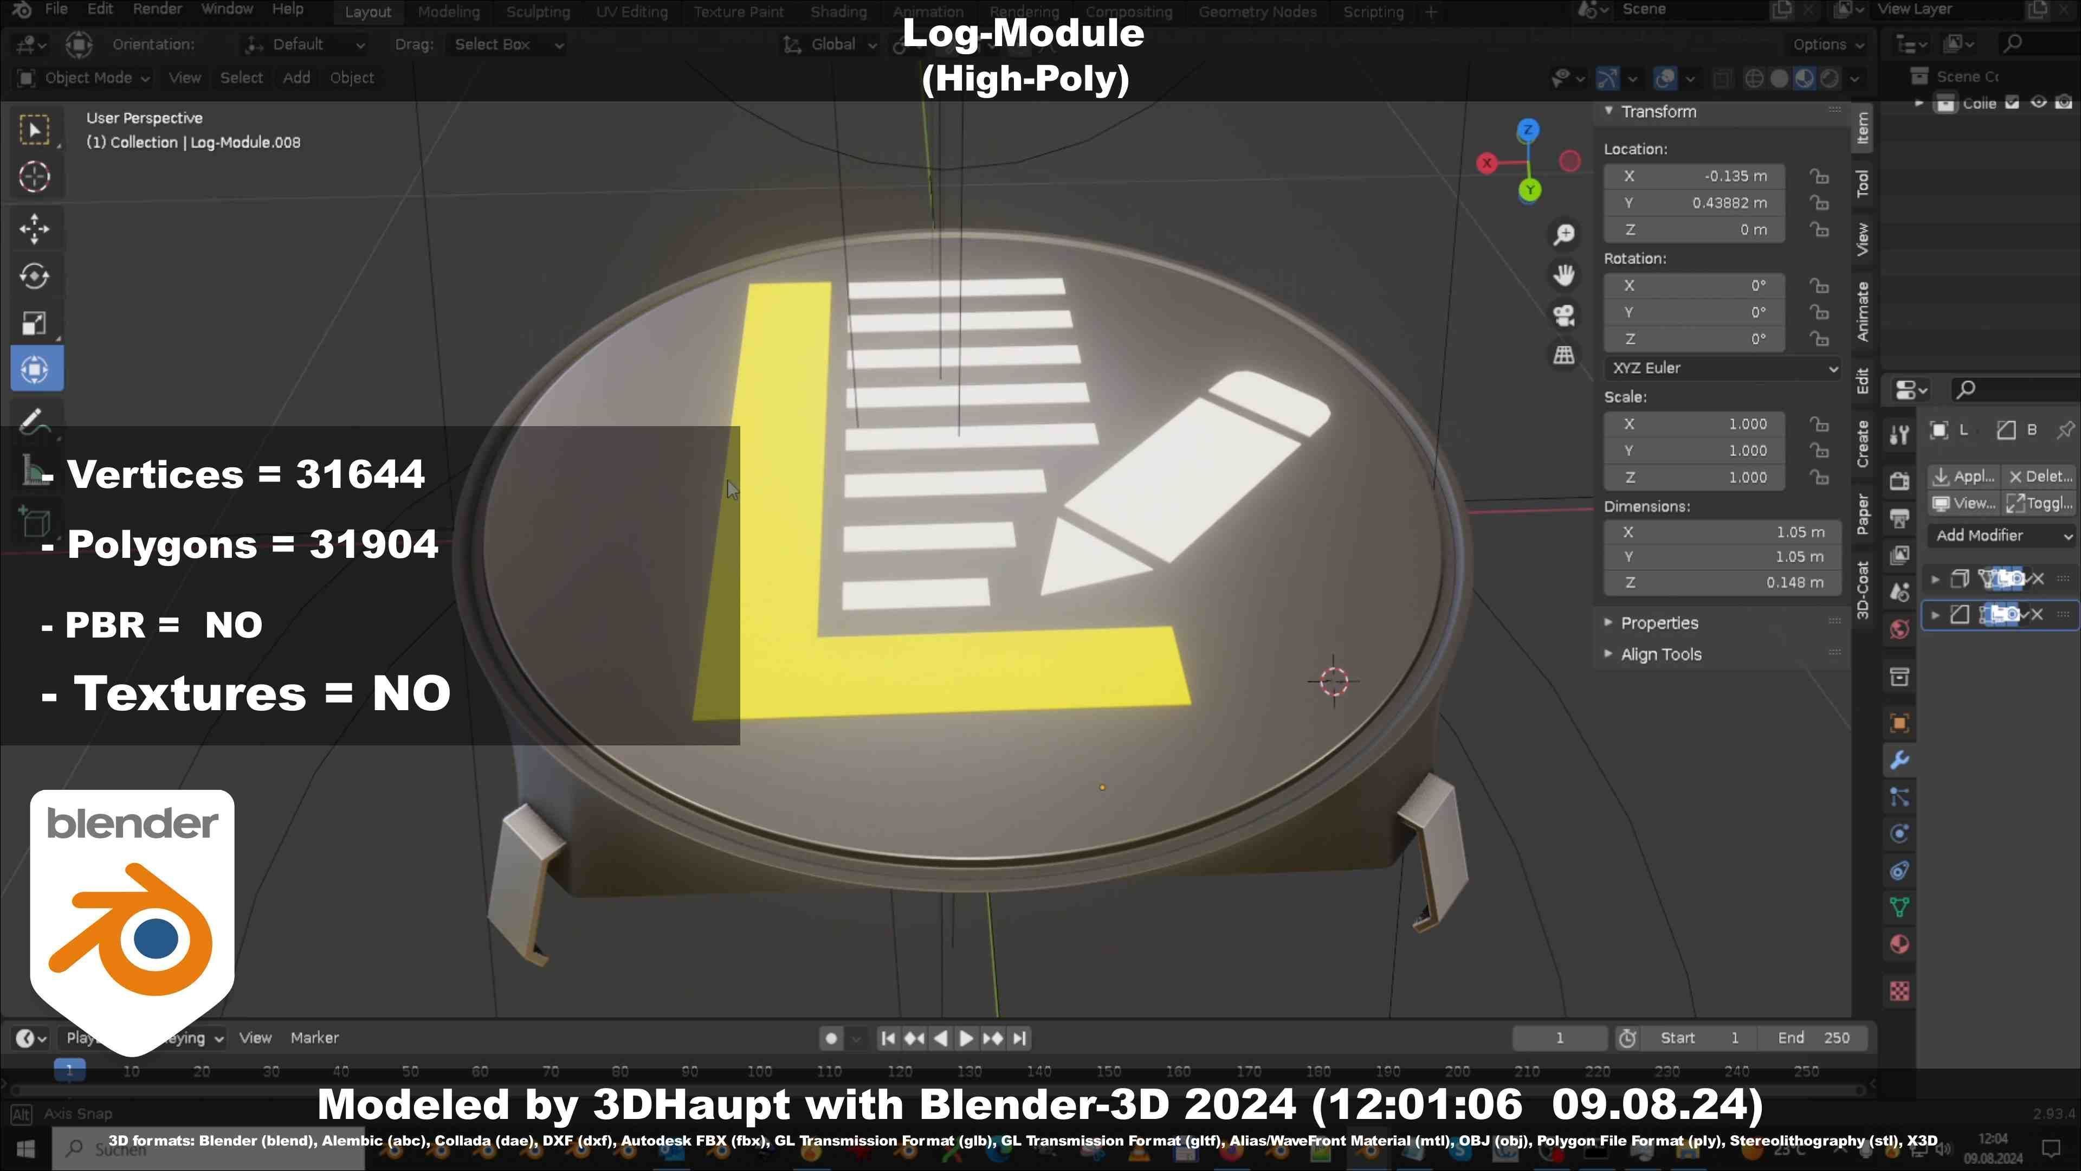Screen dimensions: 2081x1171
Task: Open the Global transform orientation dropdown
Action: tap(830, 44)
